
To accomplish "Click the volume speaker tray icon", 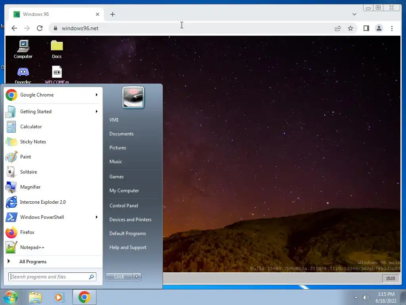I will click(366, 297).
